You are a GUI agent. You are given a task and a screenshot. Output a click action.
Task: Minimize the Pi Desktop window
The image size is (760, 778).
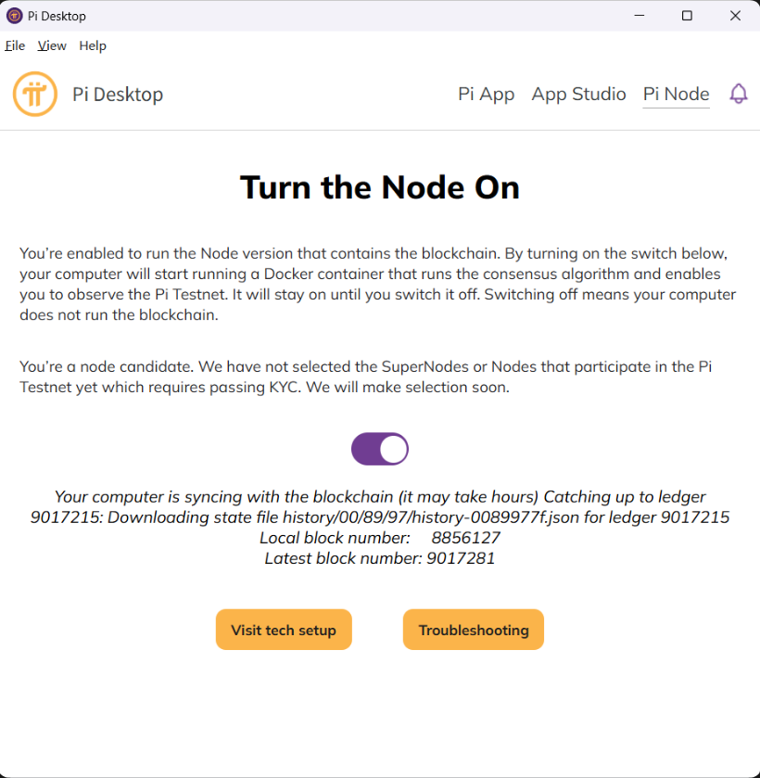click(x=640, y=16)
